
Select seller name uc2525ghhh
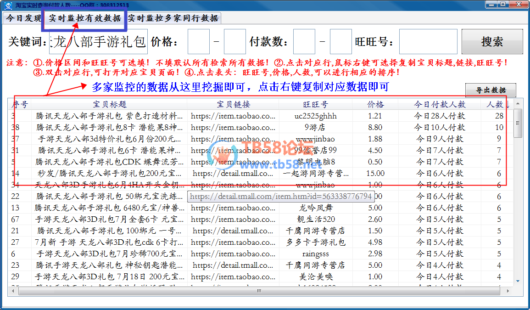(315, 116)
